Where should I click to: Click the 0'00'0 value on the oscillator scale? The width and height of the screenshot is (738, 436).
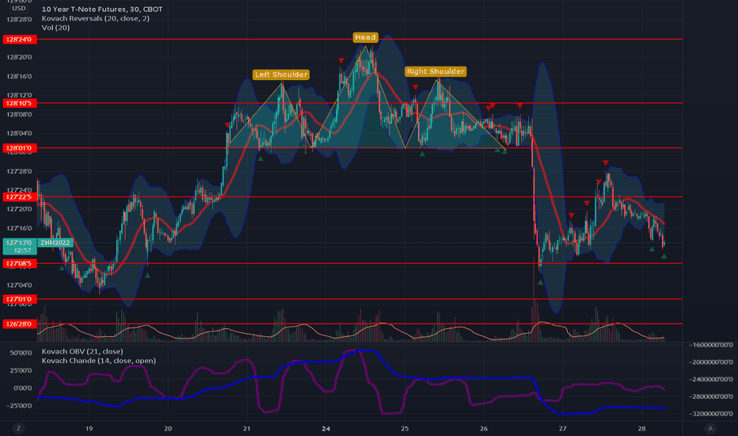23,388
